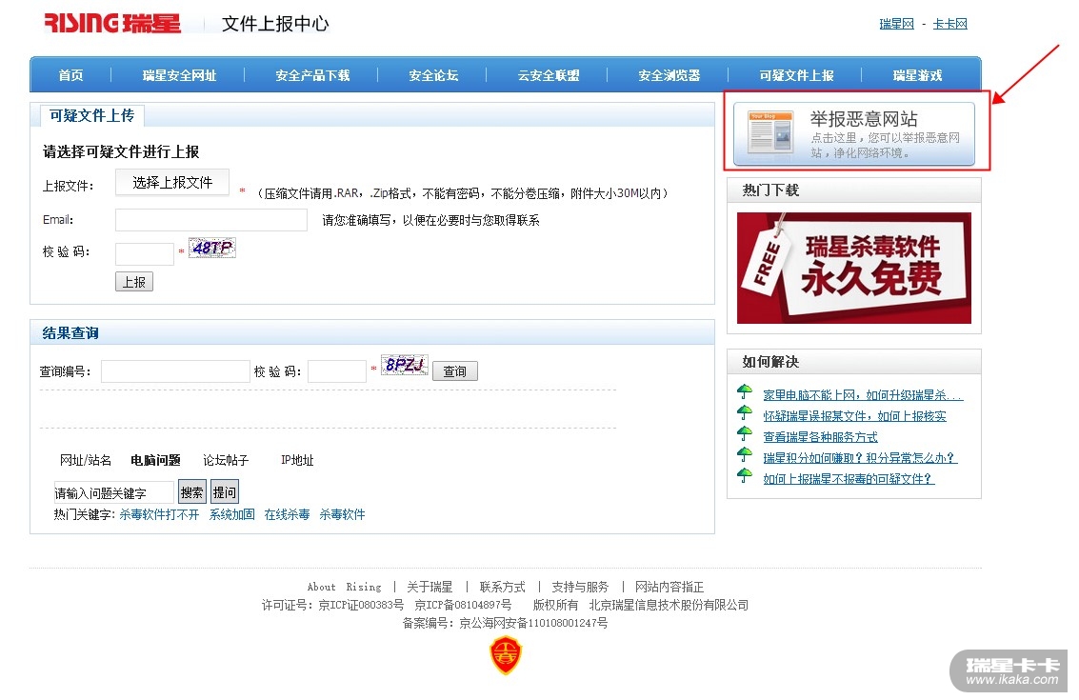Viewport: 1079px width, 700px height.
Task: Click the Rising 瑞星 logo
Action: pos(113,23)
